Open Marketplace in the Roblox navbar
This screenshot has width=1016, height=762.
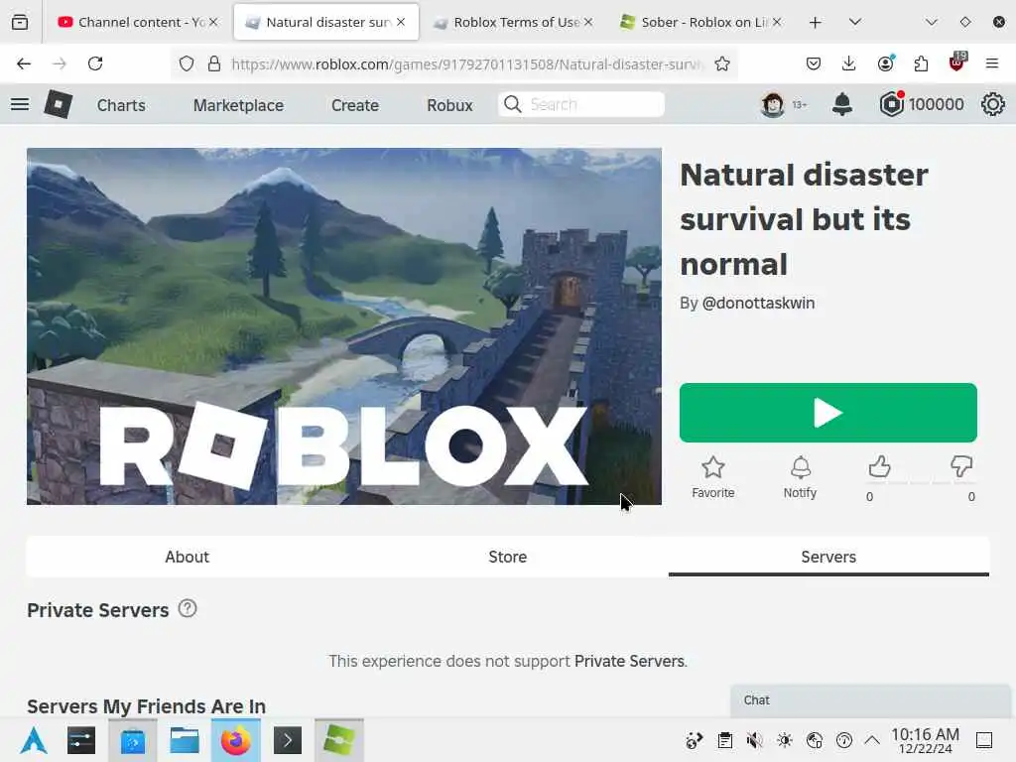pyautogui.click(x=238, y=105)
